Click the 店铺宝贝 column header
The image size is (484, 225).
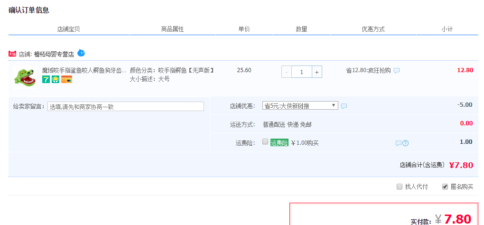point(68,29)
